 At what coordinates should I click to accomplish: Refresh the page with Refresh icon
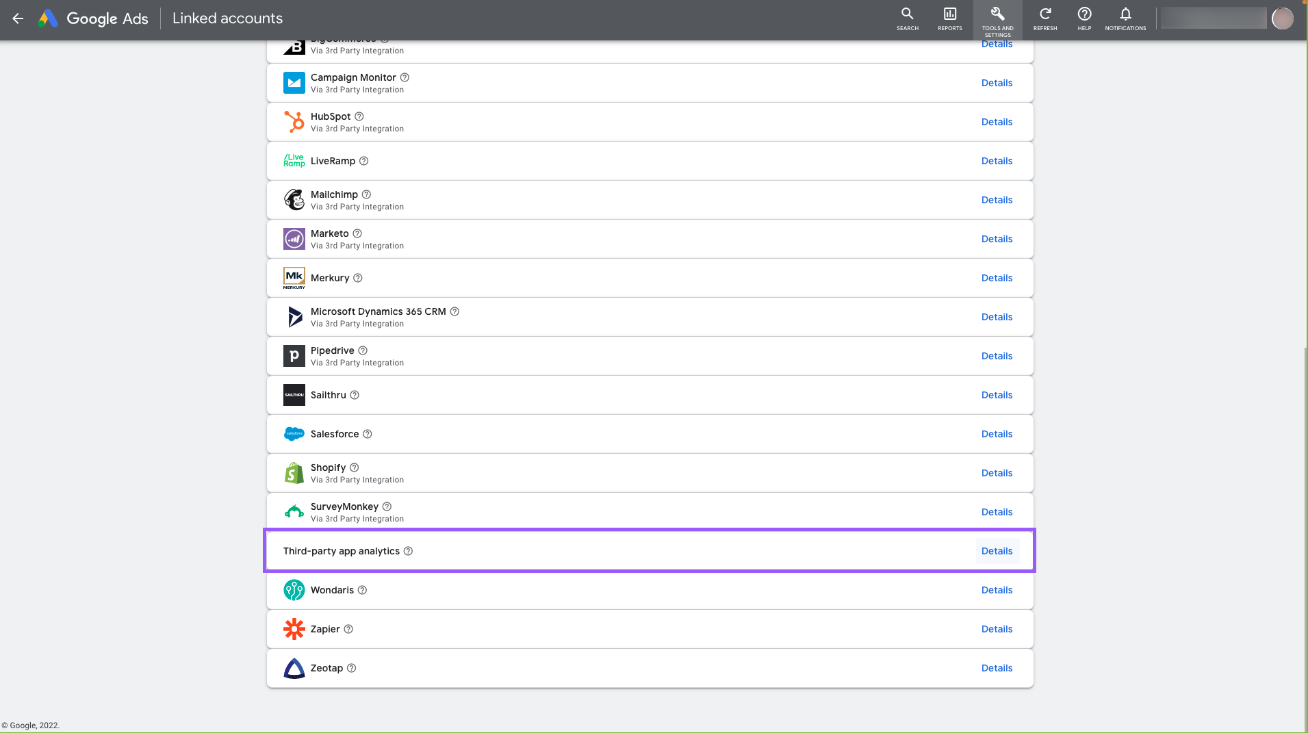click(1045, 19)
